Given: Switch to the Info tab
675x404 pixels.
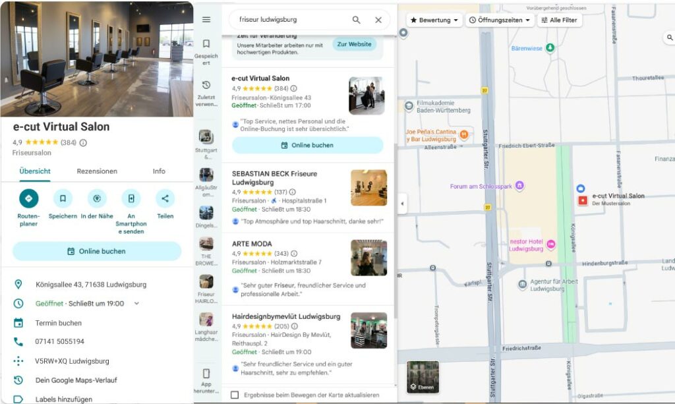Looking at the screenshot, I should coord(159,171).
